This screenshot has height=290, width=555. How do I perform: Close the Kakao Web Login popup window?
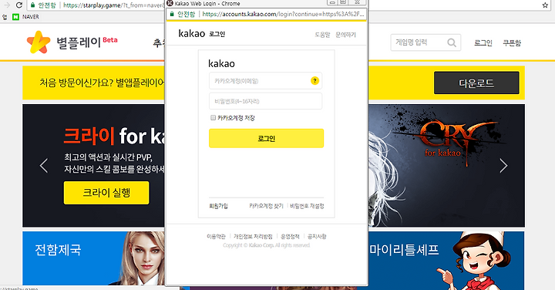(x=357, y=2)
